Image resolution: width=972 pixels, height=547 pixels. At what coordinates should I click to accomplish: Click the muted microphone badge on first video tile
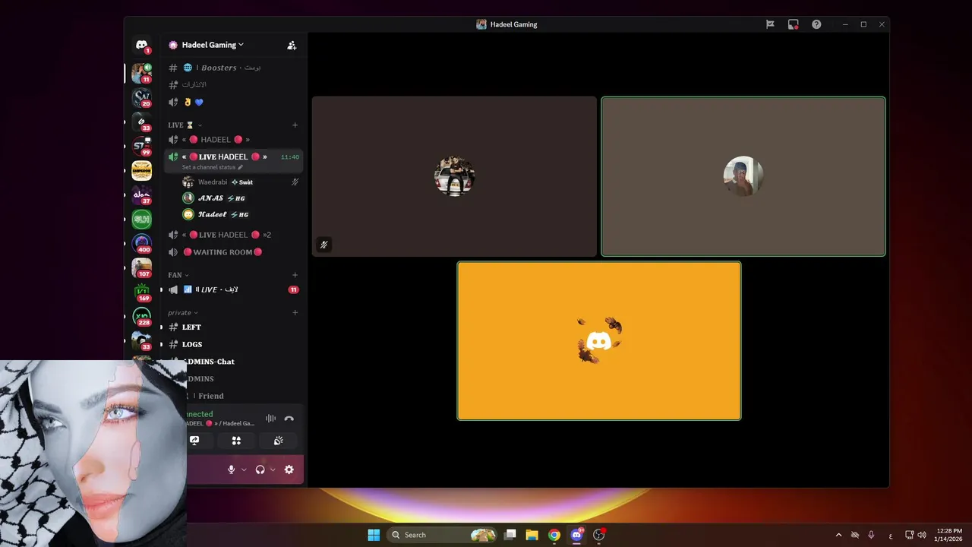[323, 245]
